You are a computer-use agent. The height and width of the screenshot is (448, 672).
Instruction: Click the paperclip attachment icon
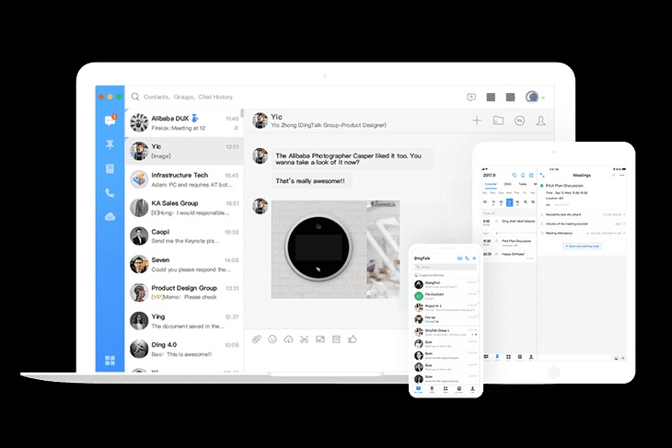point(257,339)
